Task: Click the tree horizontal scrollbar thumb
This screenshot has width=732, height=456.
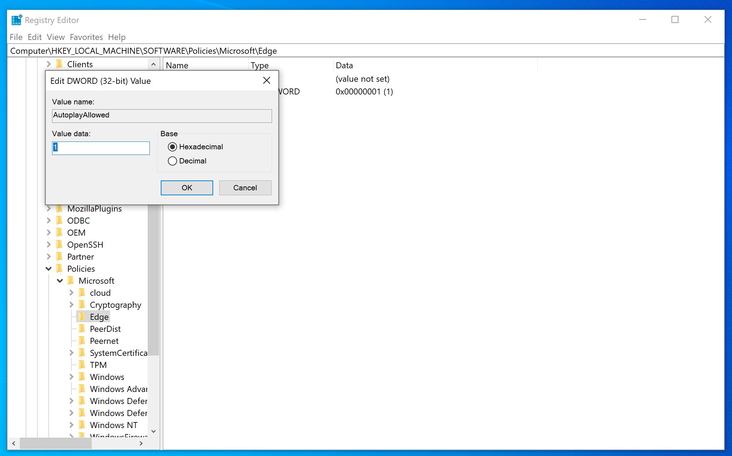Action: [x=56, y=443]
